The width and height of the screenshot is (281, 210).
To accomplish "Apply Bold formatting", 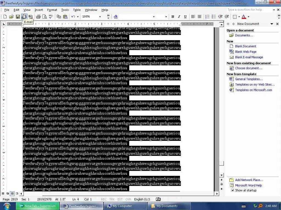I will coord(173,17).
